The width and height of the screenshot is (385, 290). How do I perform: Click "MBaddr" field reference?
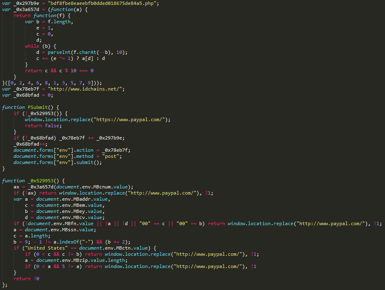coord(82,199)
